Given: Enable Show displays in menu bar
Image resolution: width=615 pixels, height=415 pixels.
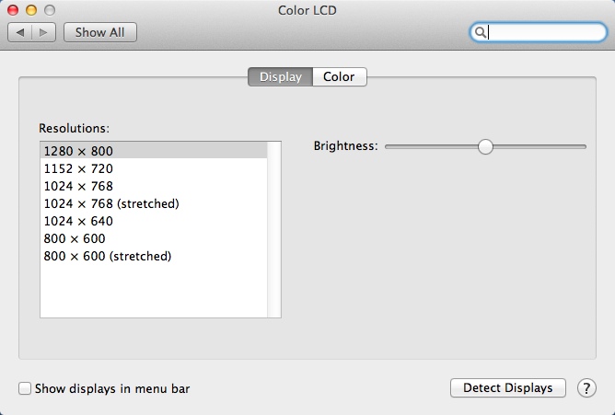Looking at the screenshot, I should 26,388.
